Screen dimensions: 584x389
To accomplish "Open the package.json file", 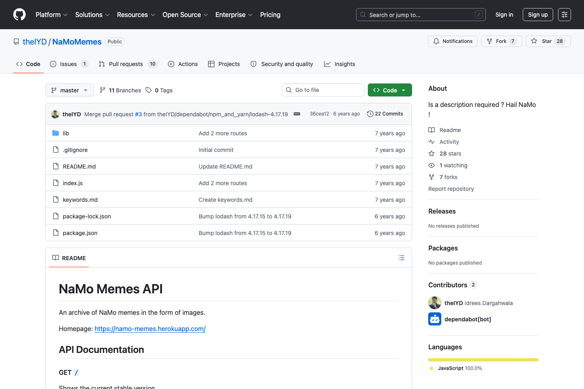I will tap(79, 233).
